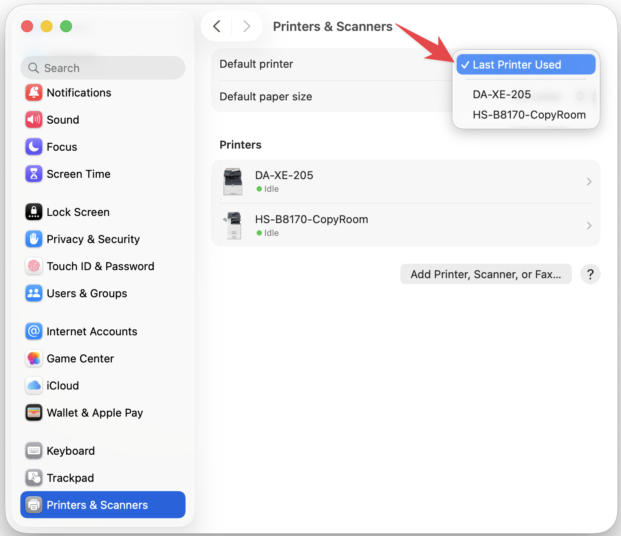Select the Screen Time hourglass icon

coord(34,174)
